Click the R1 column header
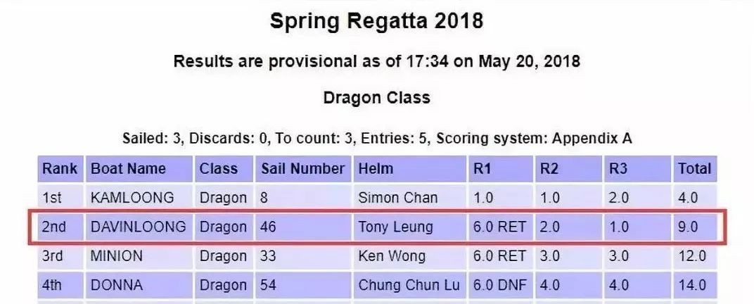Image resolution: width=754 pixels, height=304 pixels. (483, 169)
